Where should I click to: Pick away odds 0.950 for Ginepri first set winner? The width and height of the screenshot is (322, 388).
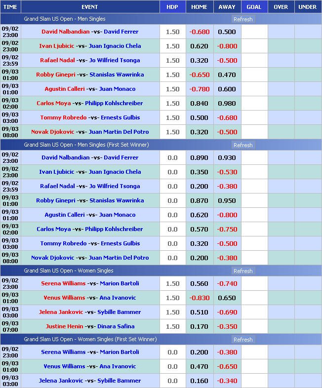227,200
